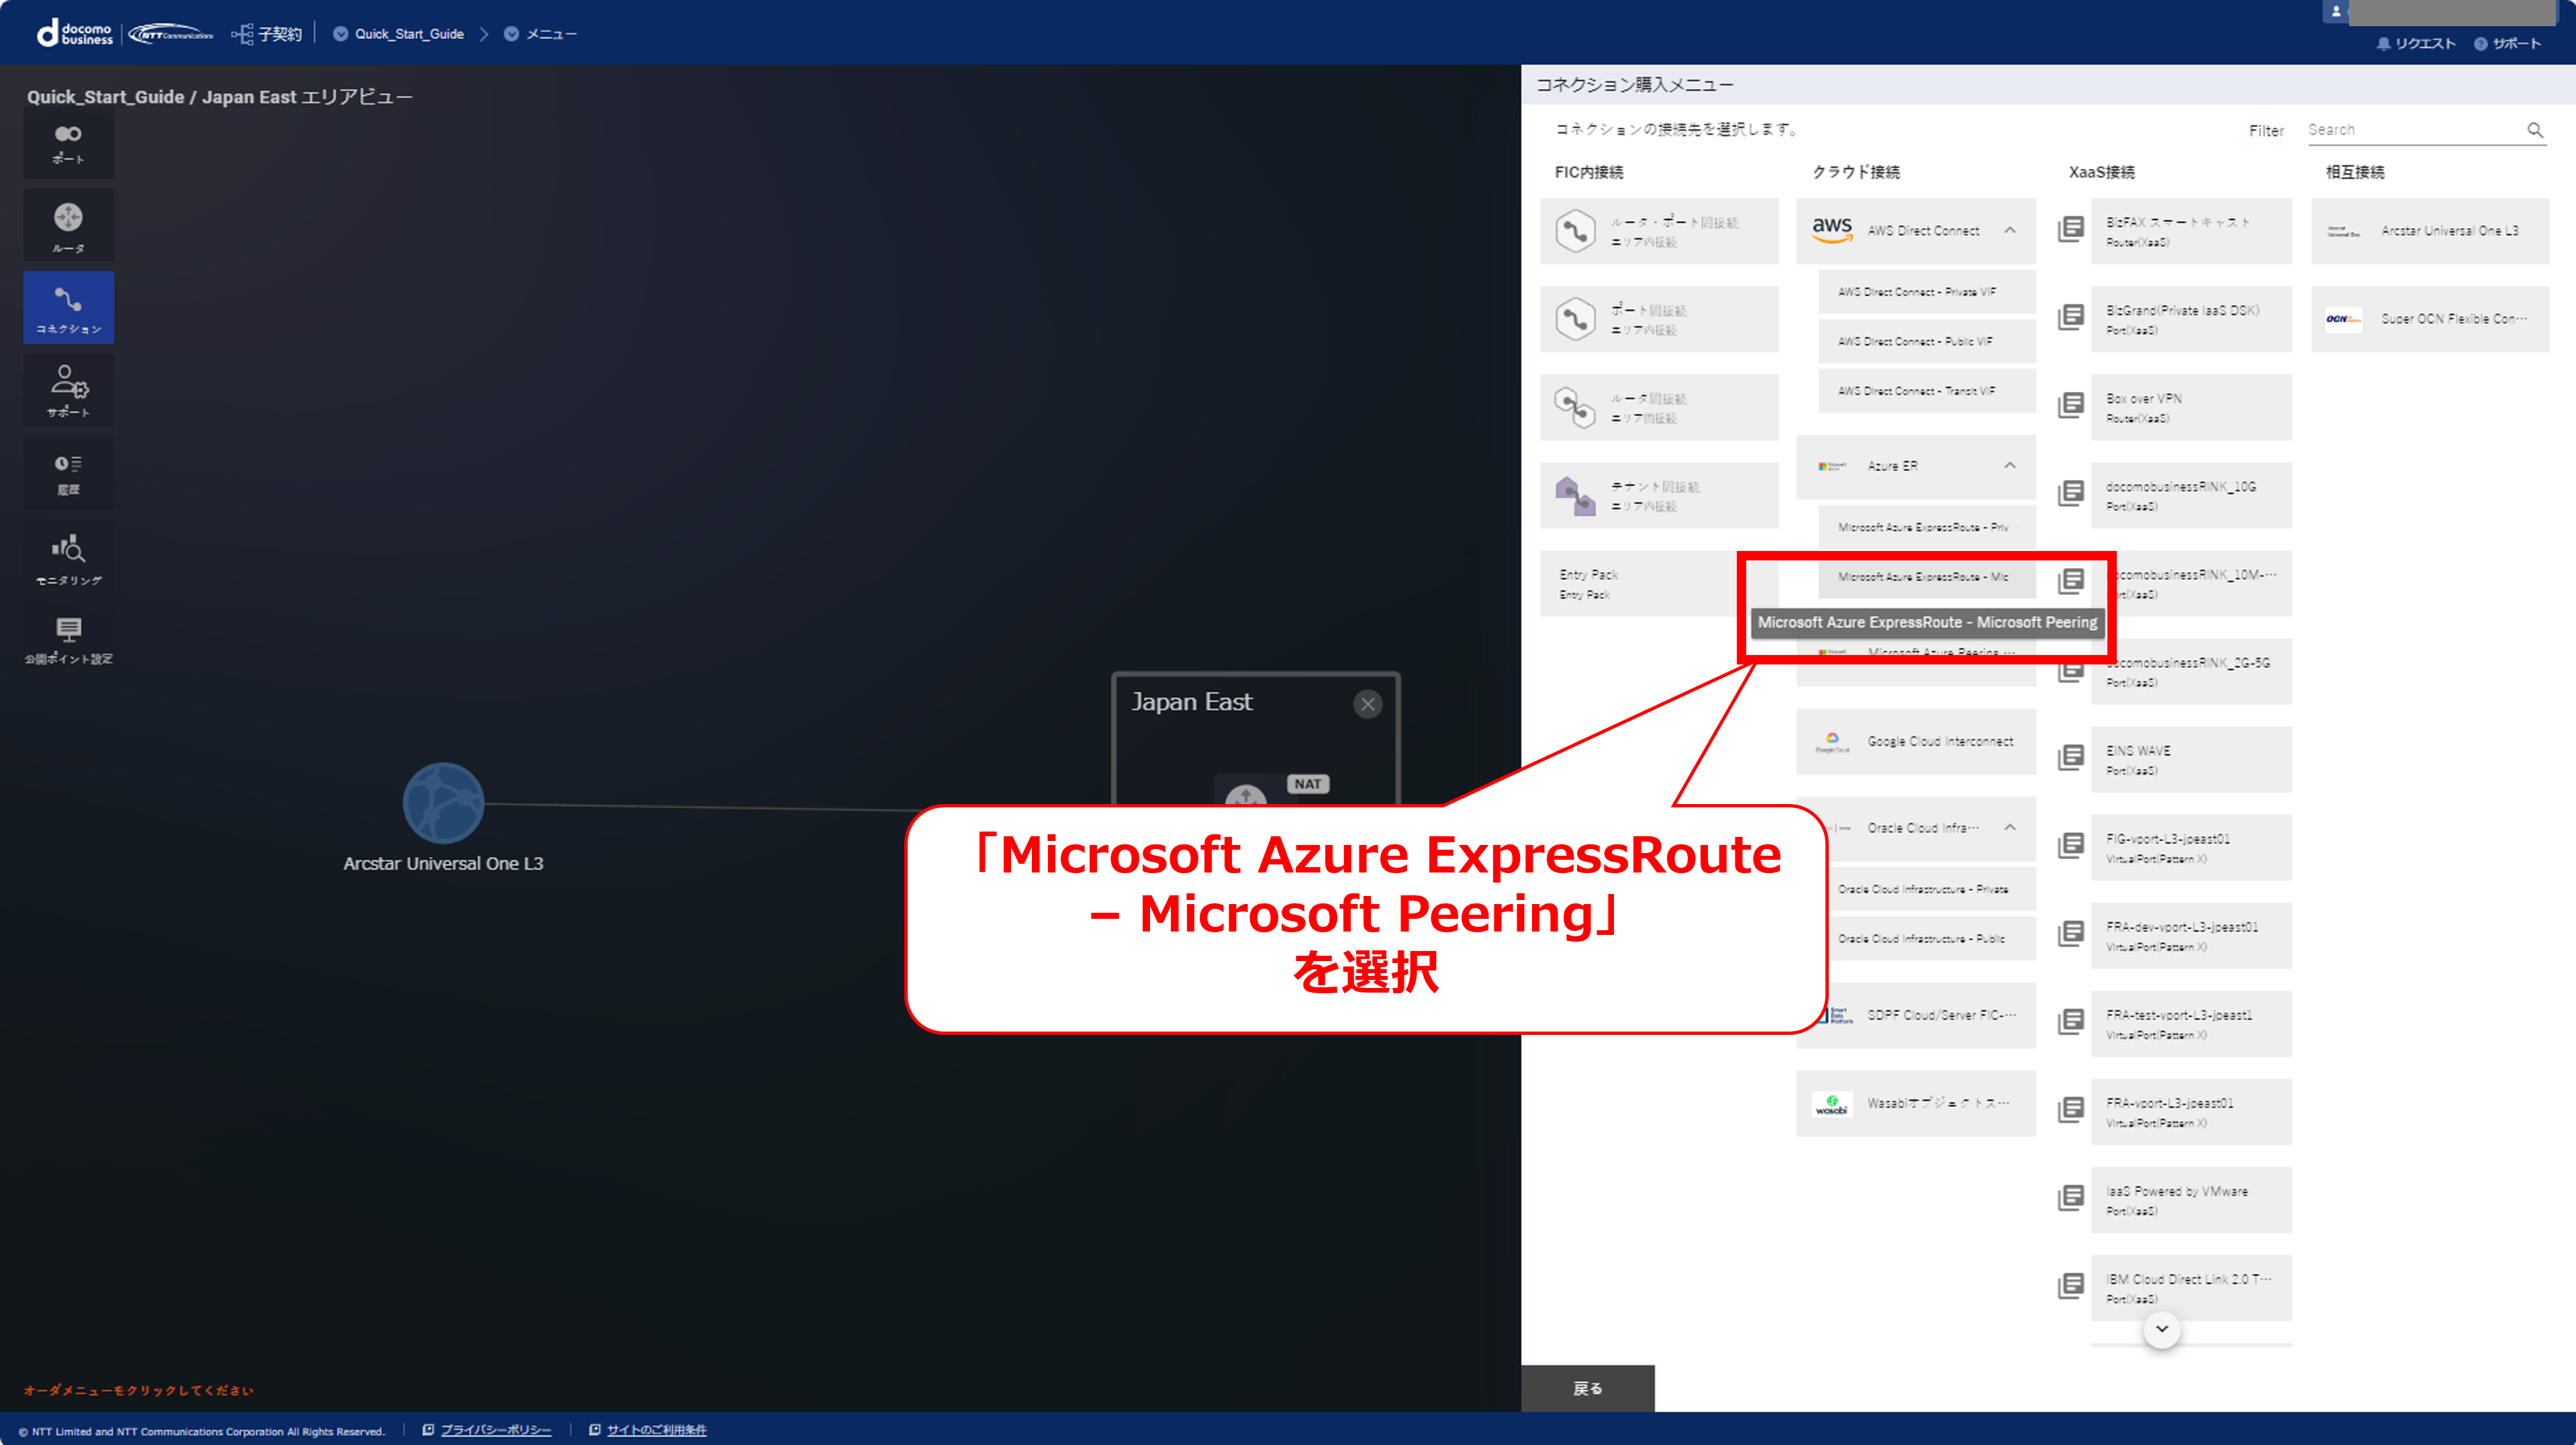2576x1445 pixels.
Task: Select ルータ間接続 connection card
Action: click(1659, 407)
